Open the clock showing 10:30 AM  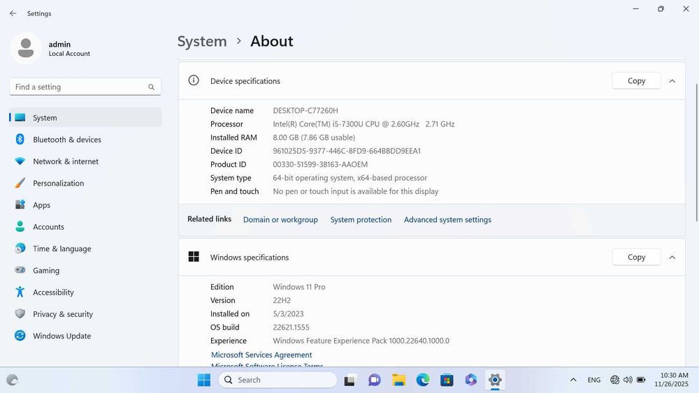[671, 380]
